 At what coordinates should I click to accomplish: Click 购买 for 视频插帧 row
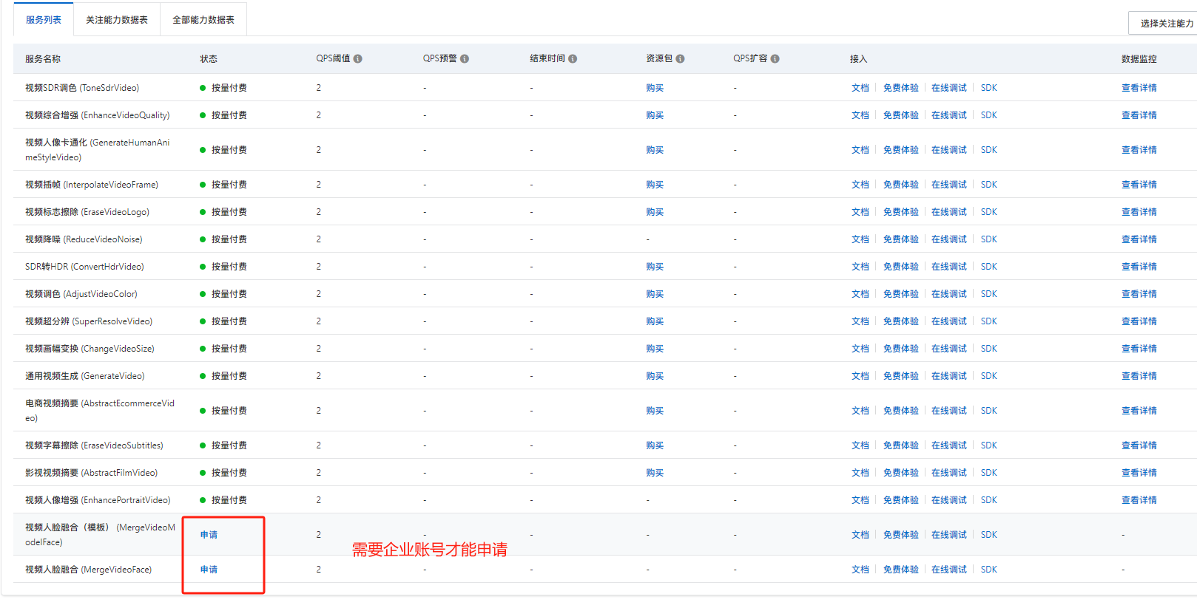tap(655, 185)
